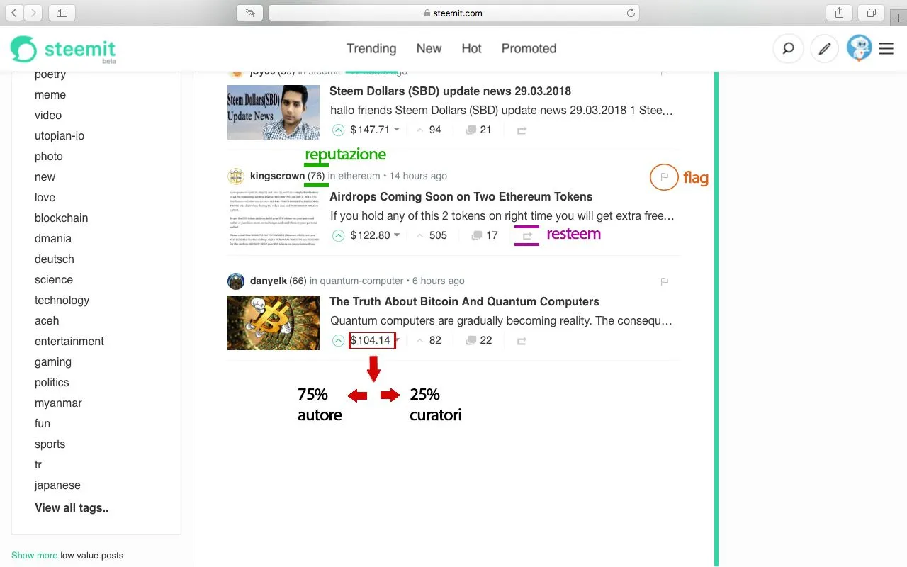Screen dimensions: 907x567
Task: Open the hamburger main menu
Action: point(886,49)
